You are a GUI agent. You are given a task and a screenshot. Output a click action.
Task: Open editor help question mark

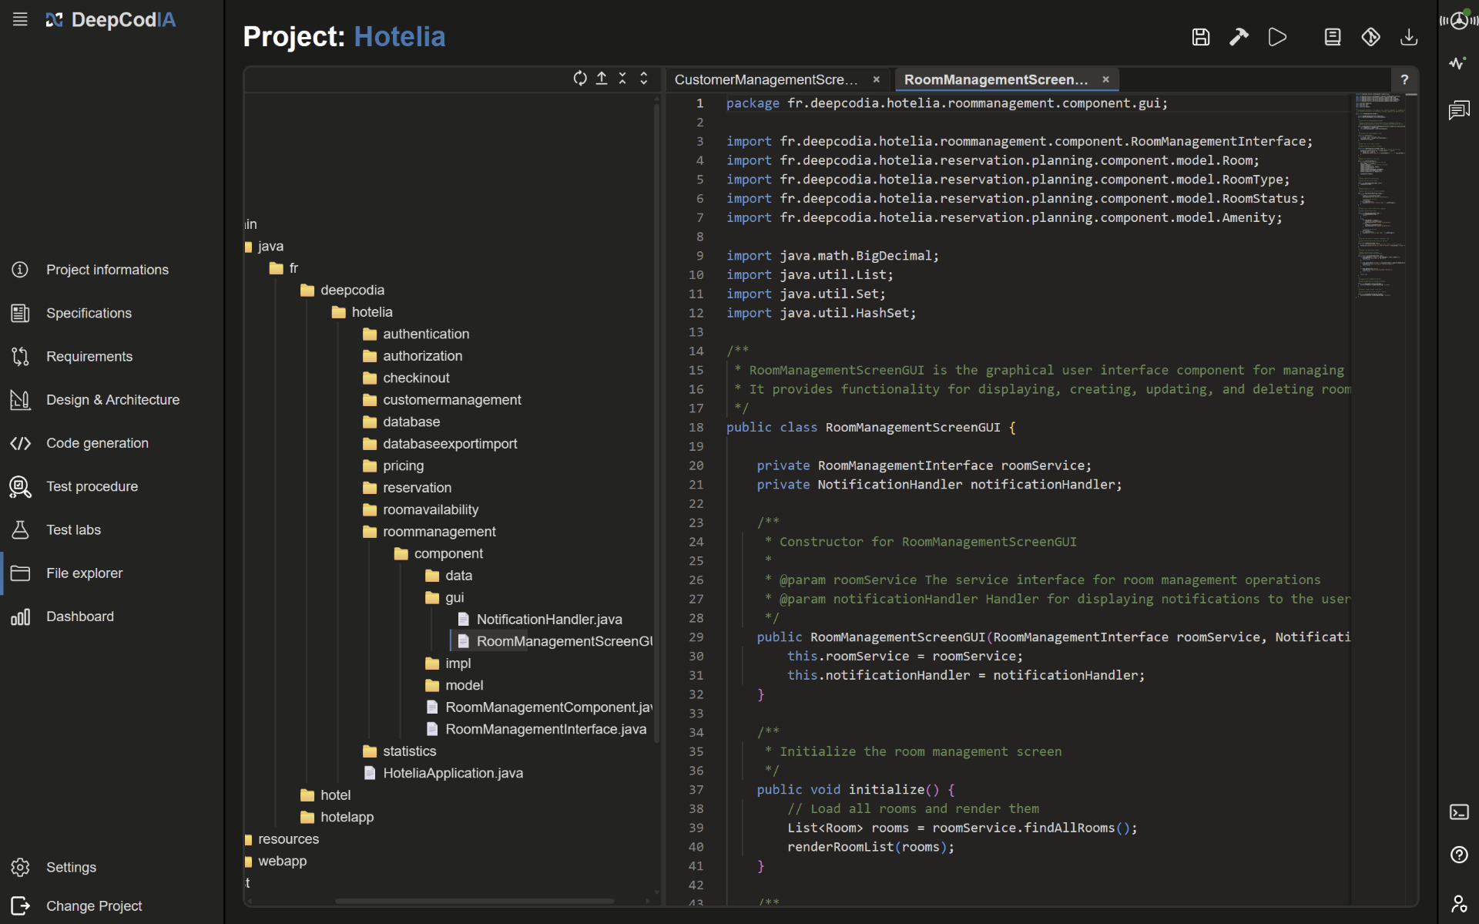point(1404,79)
